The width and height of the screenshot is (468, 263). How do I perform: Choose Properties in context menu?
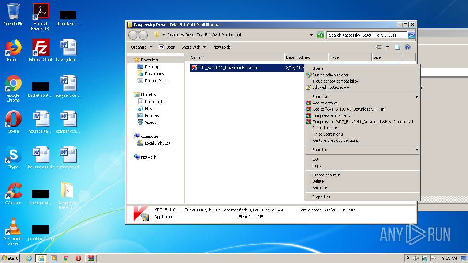(x=362, y=197)
